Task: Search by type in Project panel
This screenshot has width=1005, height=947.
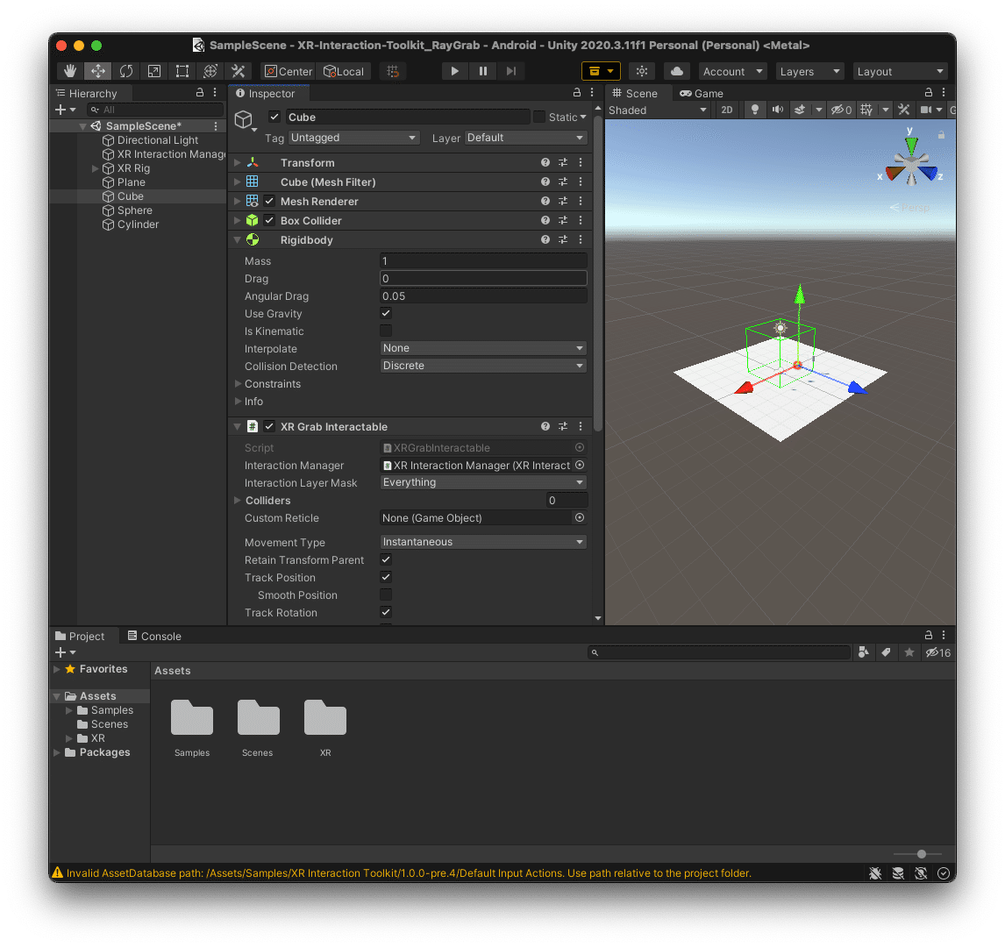Action: (863, 652)
